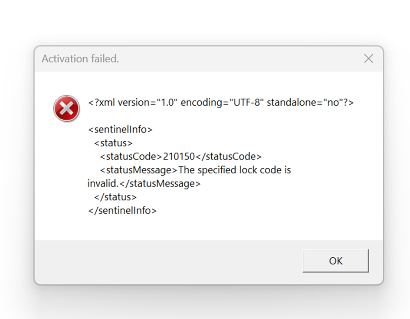Click the X close icon in the corner
410x319 pixels.
coord(368,59)
